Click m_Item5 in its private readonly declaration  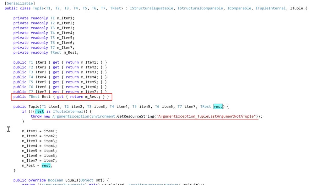64,38
